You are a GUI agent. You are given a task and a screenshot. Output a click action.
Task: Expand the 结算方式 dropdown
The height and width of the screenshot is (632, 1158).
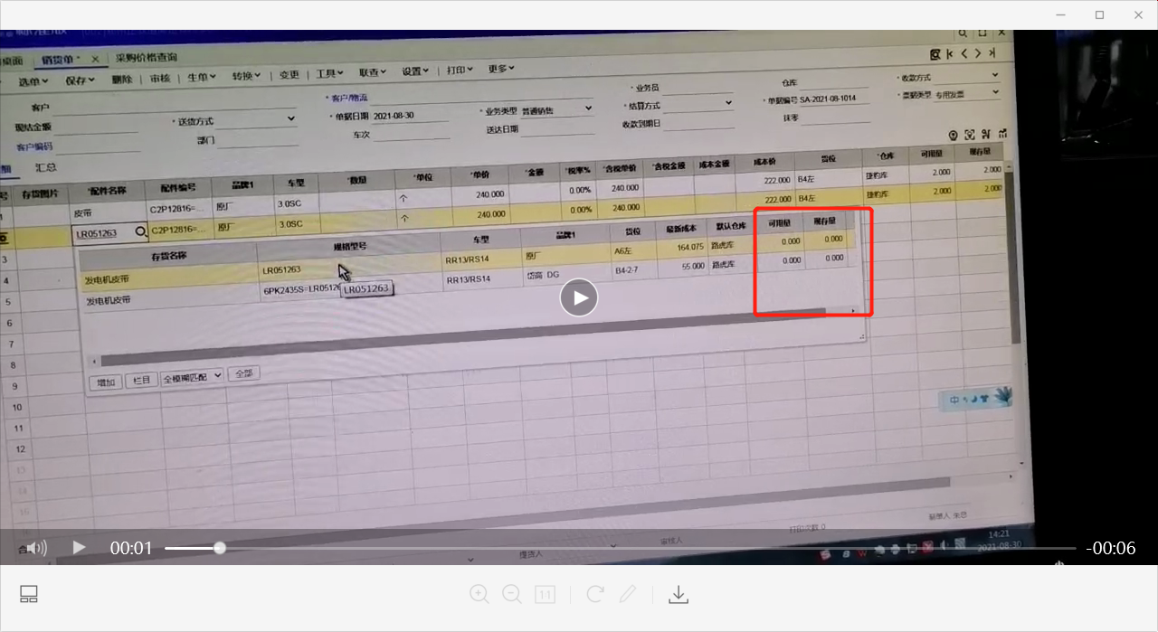(x=728, y=104)
